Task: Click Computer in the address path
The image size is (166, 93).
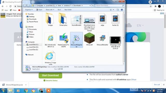Action: pyautogui.click(x=40, y=6)
